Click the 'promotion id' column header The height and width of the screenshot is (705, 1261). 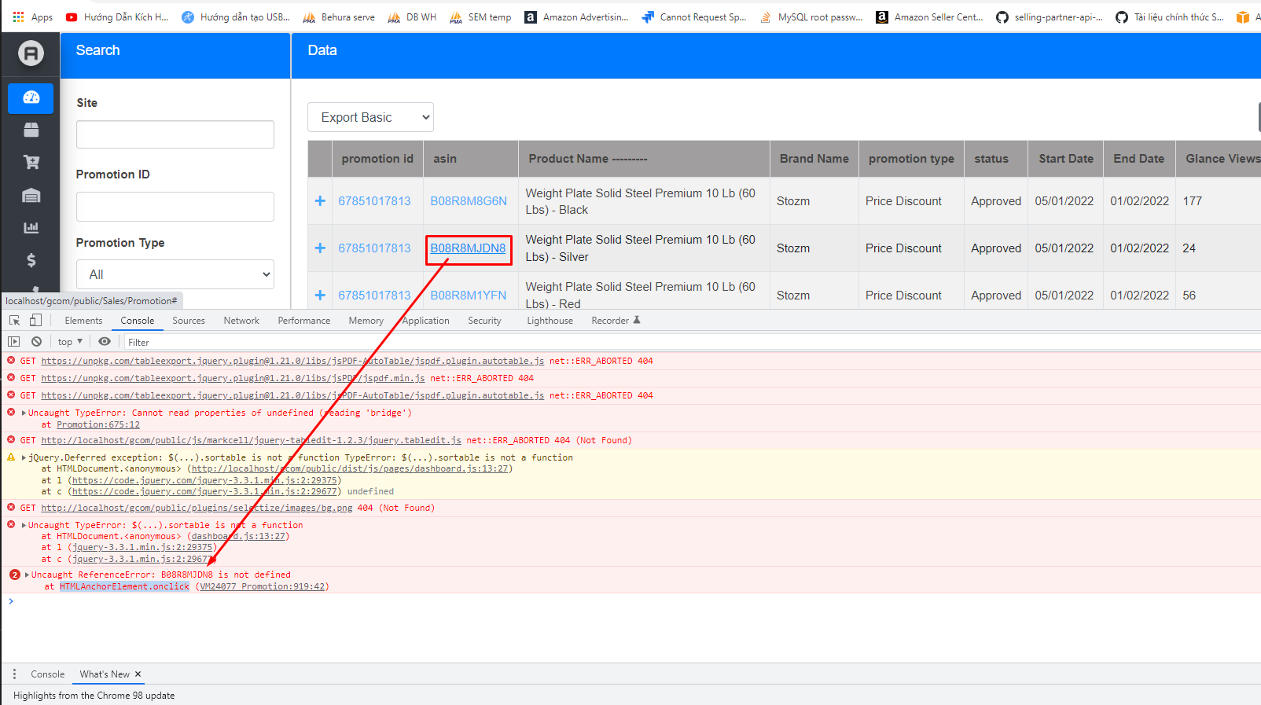coord(377,159)
